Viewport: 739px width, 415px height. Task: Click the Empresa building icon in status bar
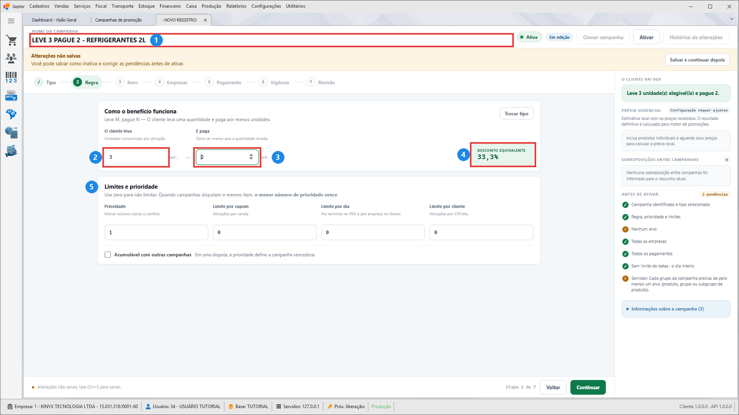tap(10, 407)
